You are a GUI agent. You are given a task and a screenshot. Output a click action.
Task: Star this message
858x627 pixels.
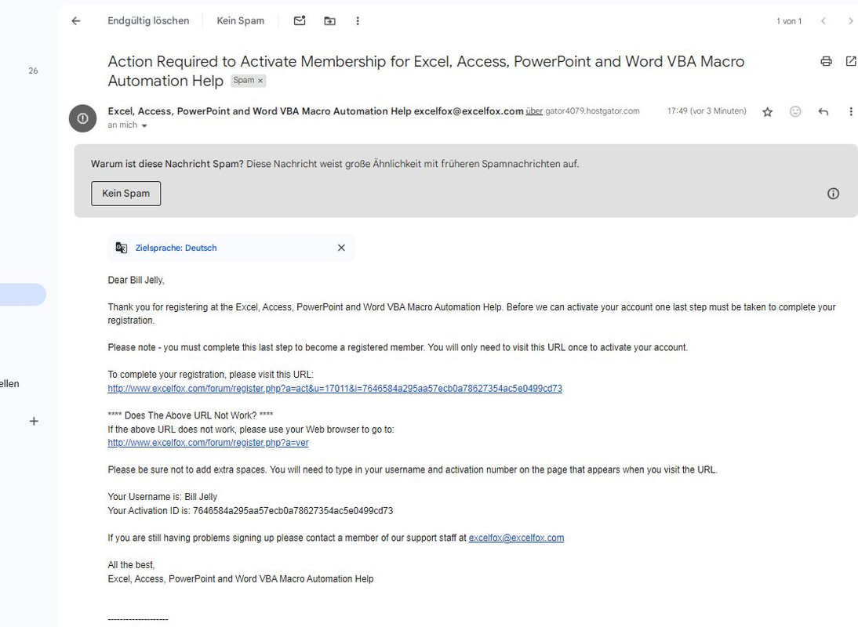coord(767,111)
